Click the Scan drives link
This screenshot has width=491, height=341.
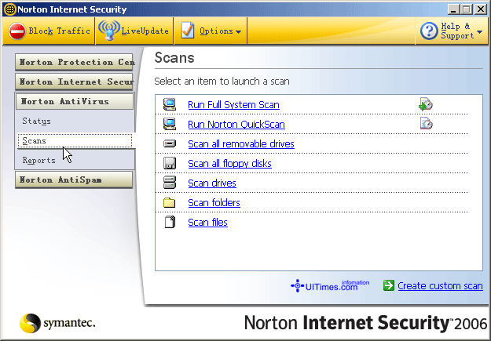(212, 183)
